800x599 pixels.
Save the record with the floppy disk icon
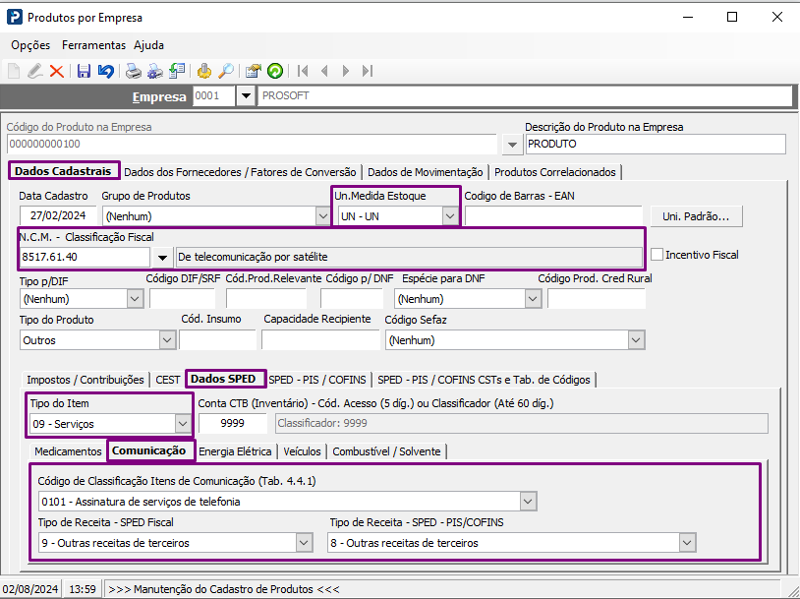point(84,71)
